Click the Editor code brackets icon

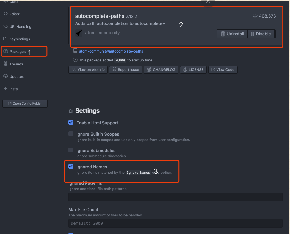pyautogui.click(x=6, y=14)
